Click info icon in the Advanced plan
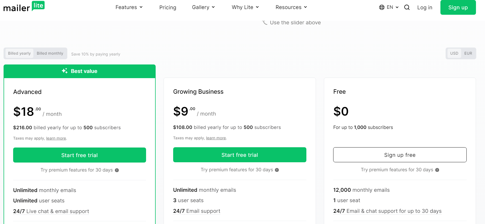Screen dimensions: 485x224 tap(117, 170)
